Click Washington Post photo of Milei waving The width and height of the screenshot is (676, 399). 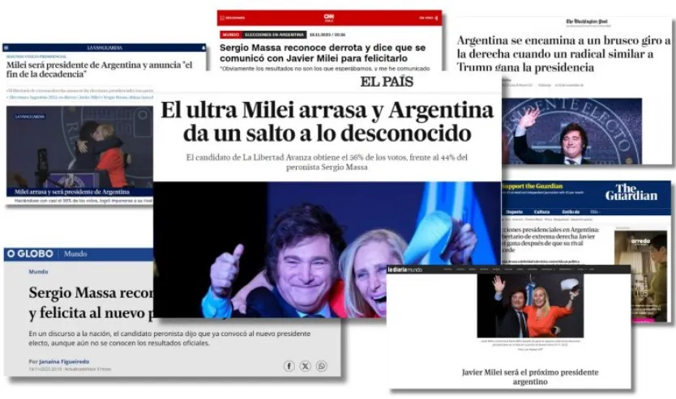572,131
